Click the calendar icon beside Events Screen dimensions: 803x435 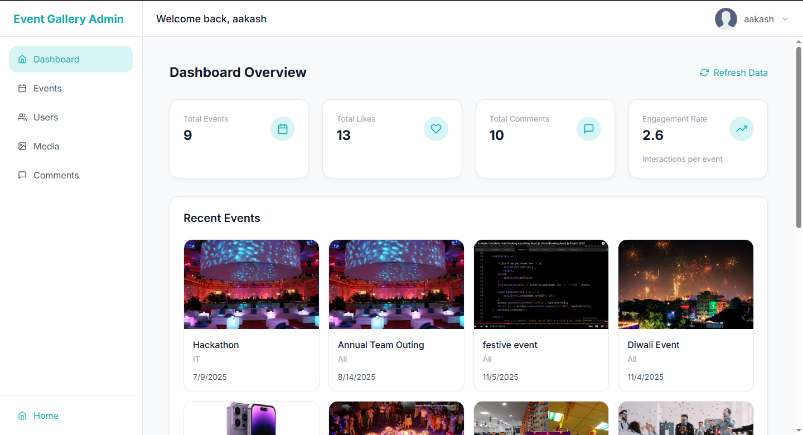coord(22,88)
